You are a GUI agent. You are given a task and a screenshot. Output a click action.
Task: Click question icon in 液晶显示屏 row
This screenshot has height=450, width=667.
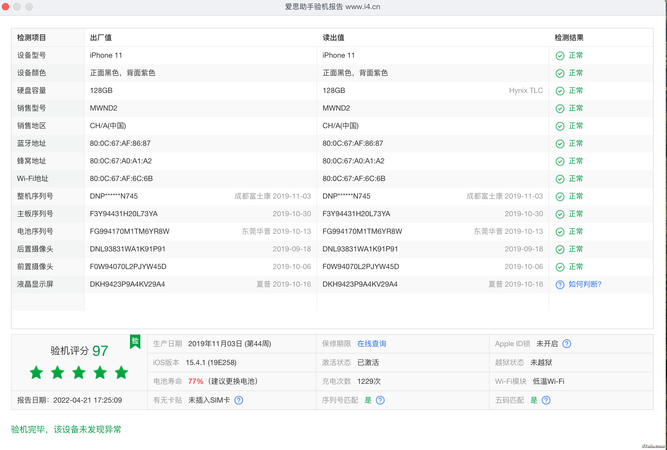(560, 285)
